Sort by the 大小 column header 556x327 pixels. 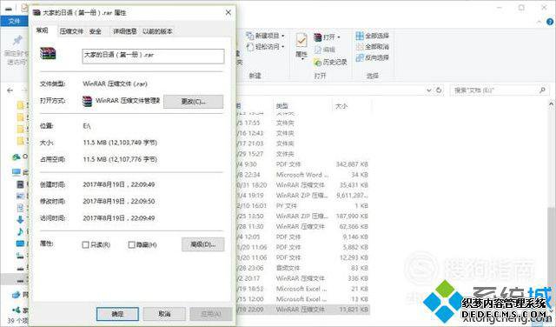pyautogui.click(x=341, y=106)
